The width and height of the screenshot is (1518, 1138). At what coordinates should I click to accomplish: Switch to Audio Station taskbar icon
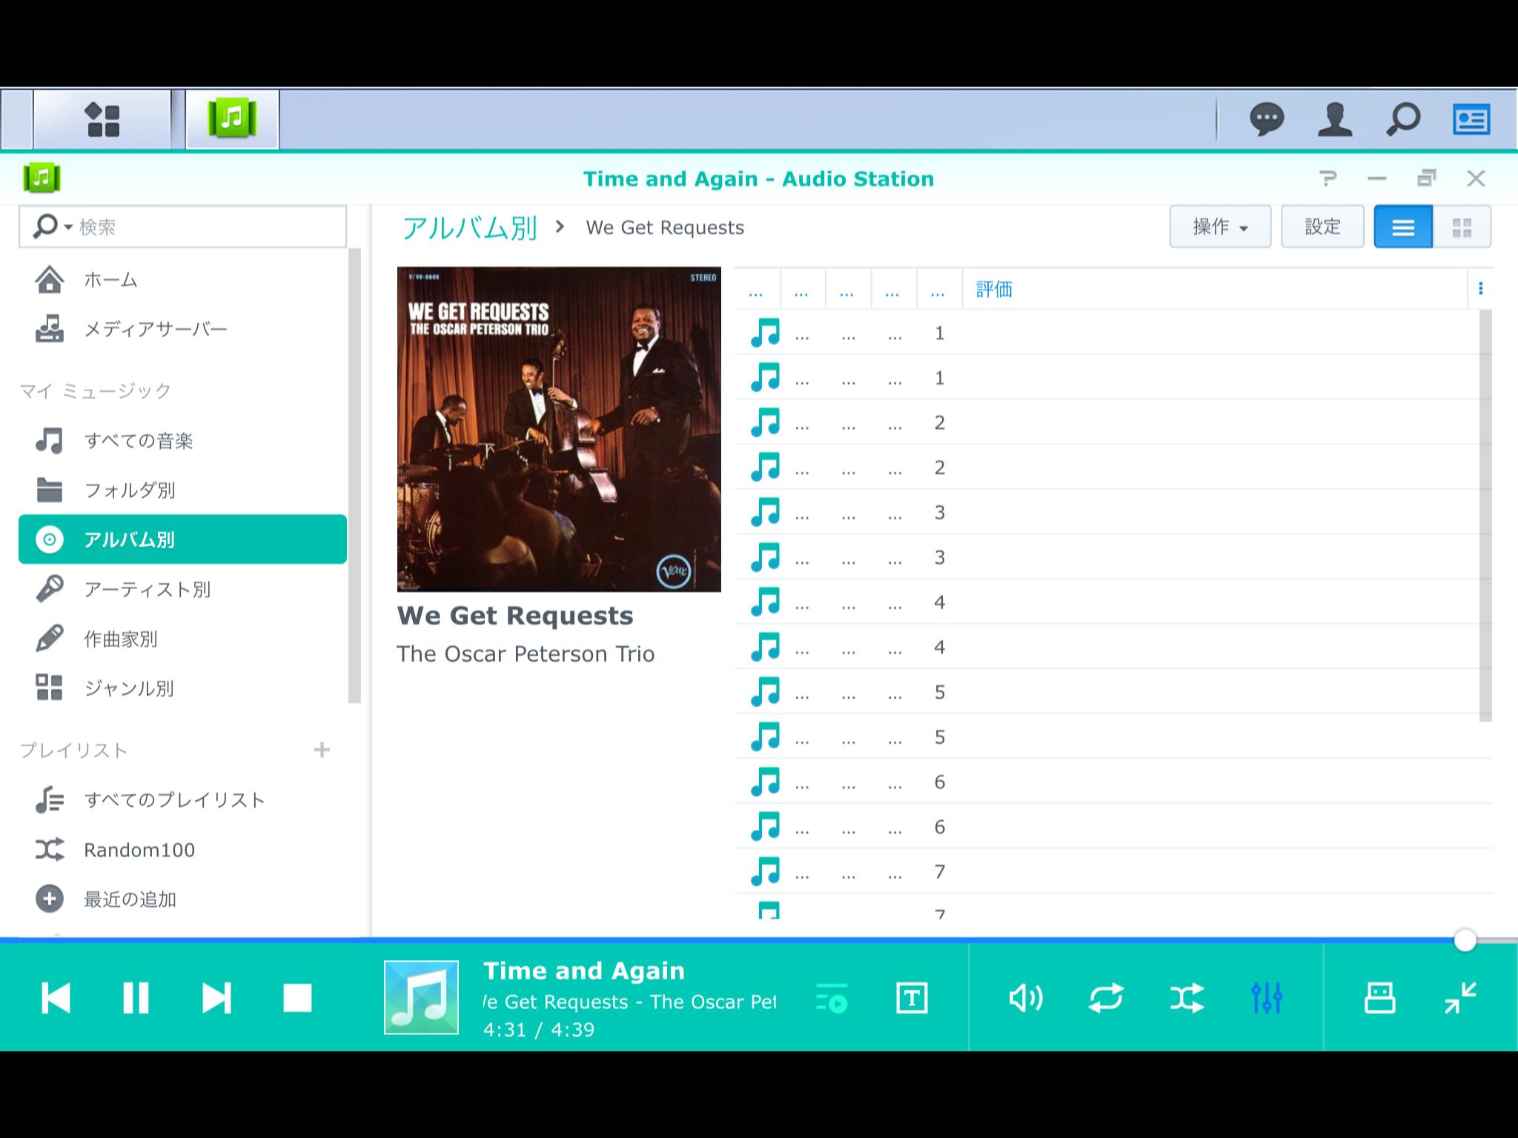tap(232, 119)
